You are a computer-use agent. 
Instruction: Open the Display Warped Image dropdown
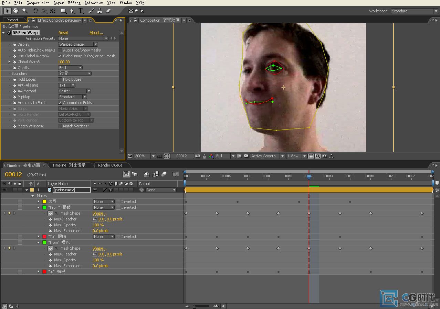[x=78, y=44]
